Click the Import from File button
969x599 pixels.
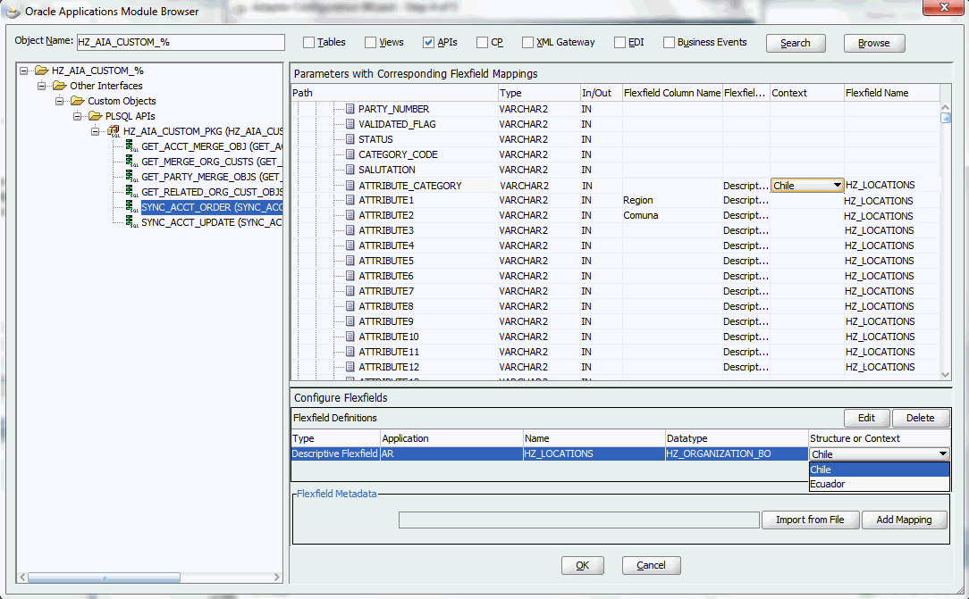(x=810, y=520)
